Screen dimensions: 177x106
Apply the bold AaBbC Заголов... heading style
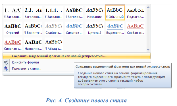pyautogui.click(x=74, y=12)
